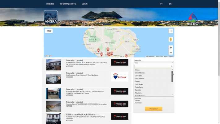220x124 pixels.
Task: Zoom in on the map
Action: [x=171, y=47]
